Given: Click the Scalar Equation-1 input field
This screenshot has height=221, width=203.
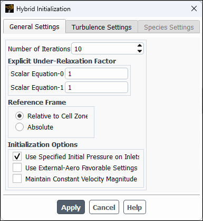Looking at the screenshot, I should pos(96,87).
